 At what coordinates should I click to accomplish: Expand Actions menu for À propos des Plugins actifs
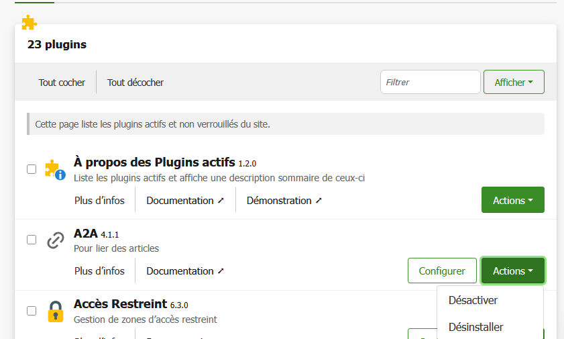coord(512,200)
